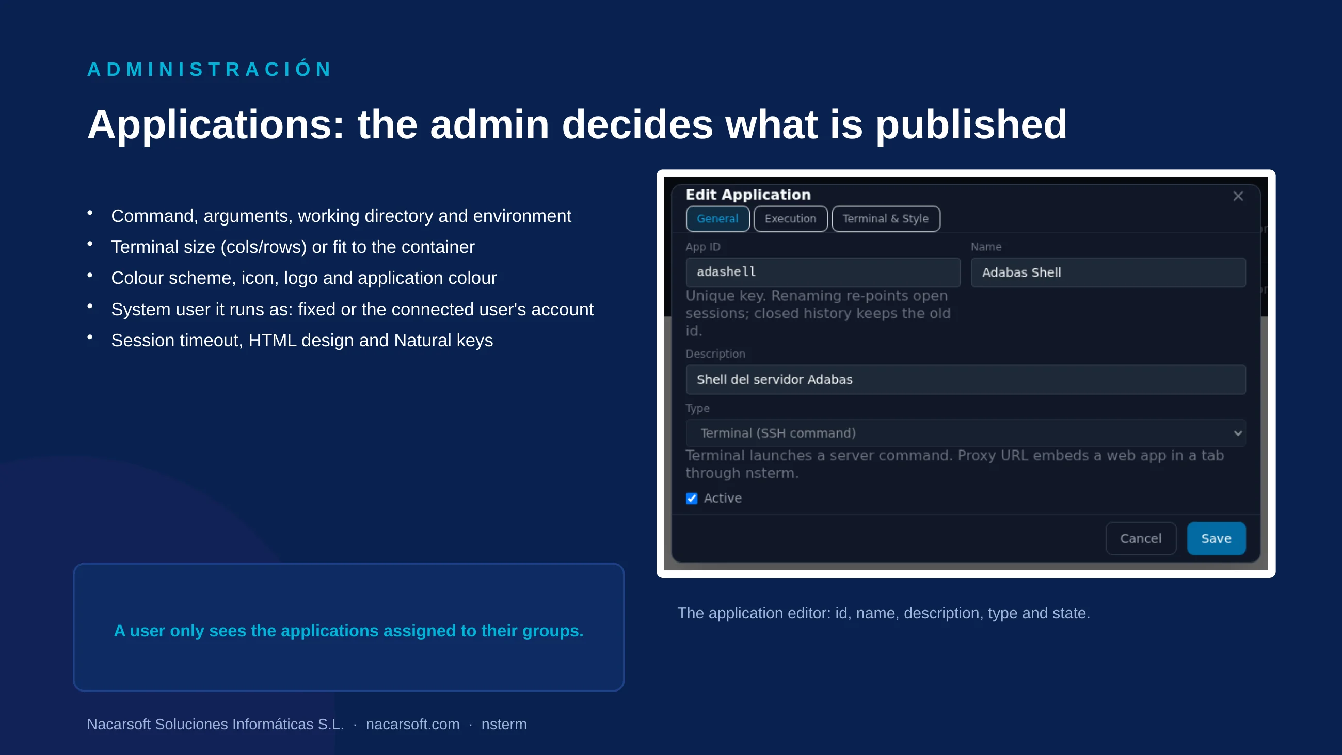Click the caption 'The application editor'

point(884,613)
